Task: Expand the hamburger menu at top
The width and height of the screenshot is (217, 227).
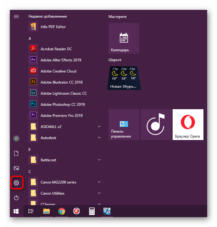Action: 16,17
